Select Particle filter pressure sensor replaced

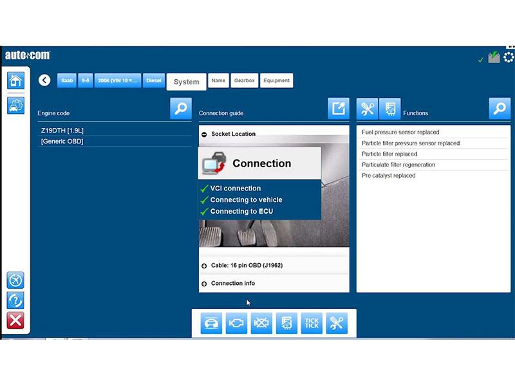(x=433, y=143)
